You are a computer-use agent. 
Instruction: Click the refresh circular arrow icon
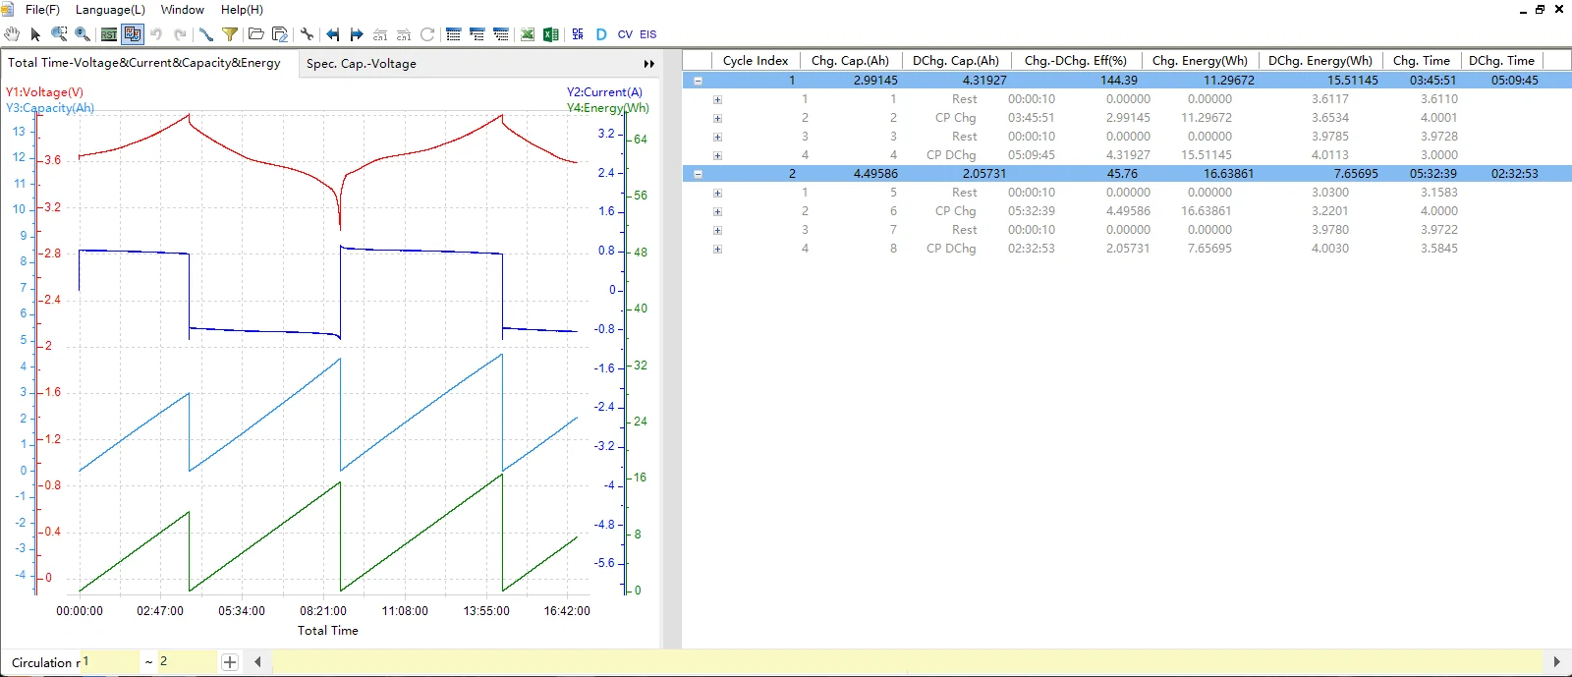pyautogui.click(x=427, y=34)
